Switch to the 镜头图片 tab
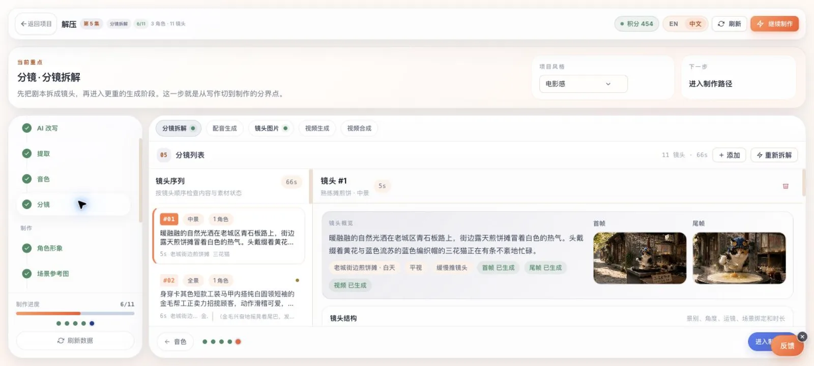 point(271,128)
